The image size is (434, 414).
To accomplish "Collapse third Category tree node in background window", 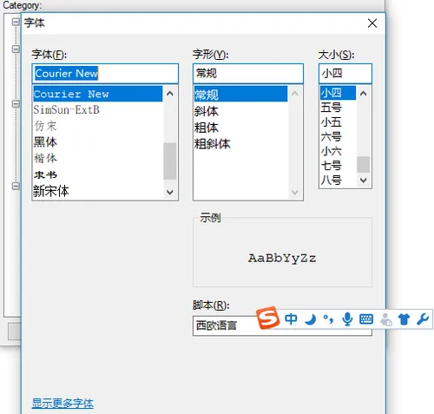I will (x=16, y=103).
